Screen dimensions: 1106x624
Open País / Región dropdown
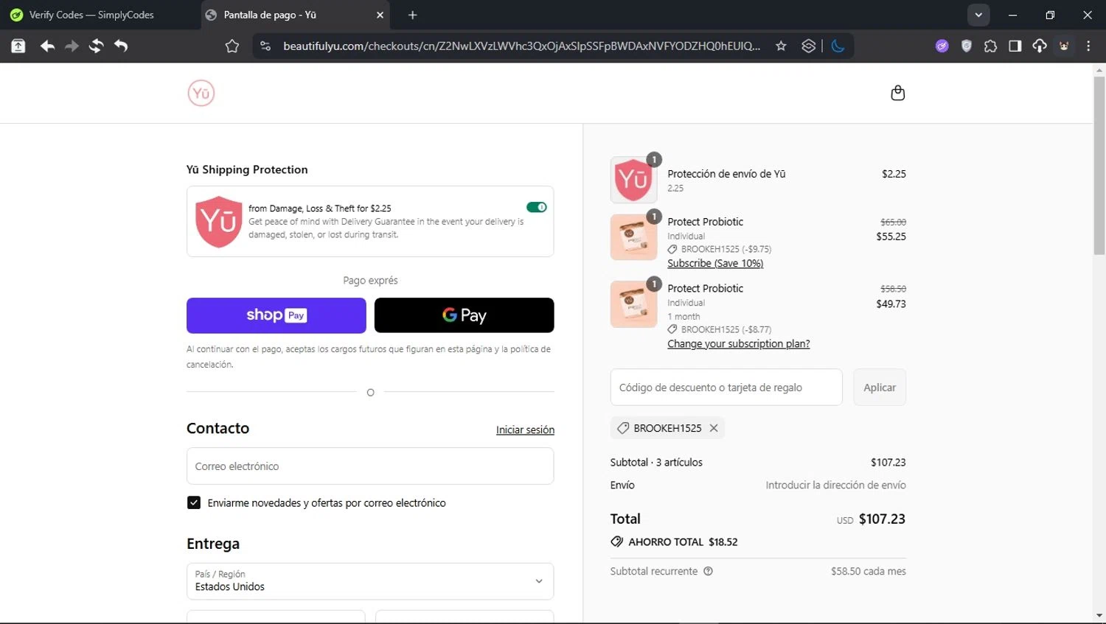(x=370, y=581)
